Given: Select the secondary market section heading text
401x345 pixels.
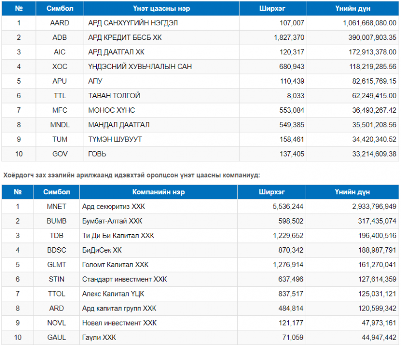Looking at the screenshot, I should point(131,175).
